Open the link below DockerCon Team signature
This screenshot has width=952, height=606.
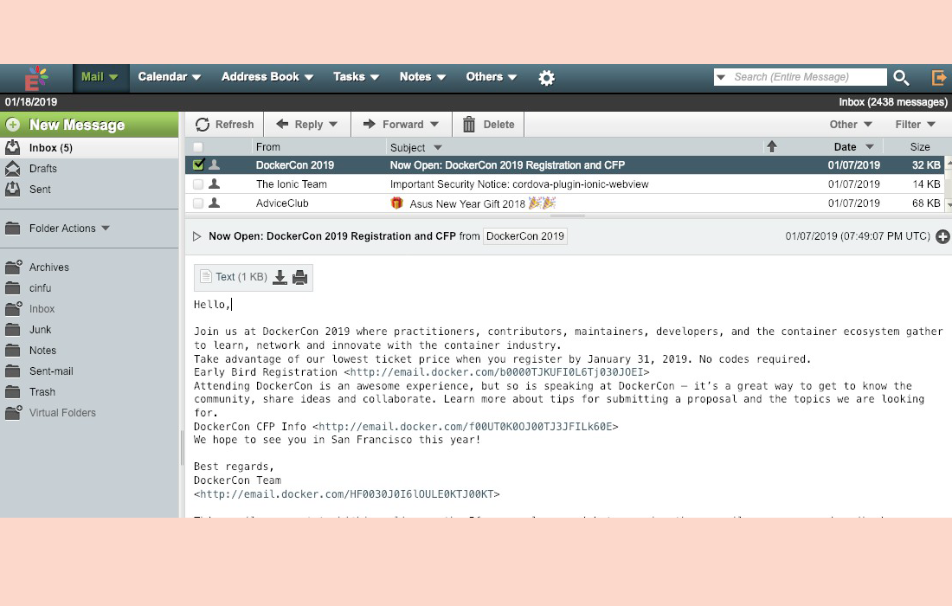point(347,494)
